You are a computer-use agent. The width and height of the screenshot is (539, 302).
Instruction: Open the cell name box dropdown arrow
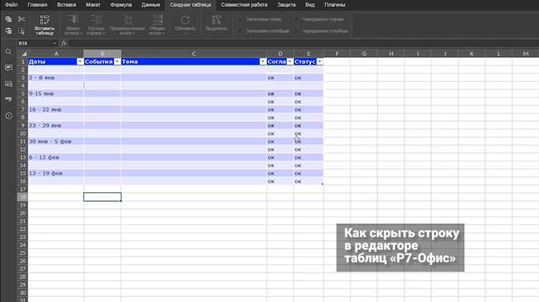click(x=55, y=43)
